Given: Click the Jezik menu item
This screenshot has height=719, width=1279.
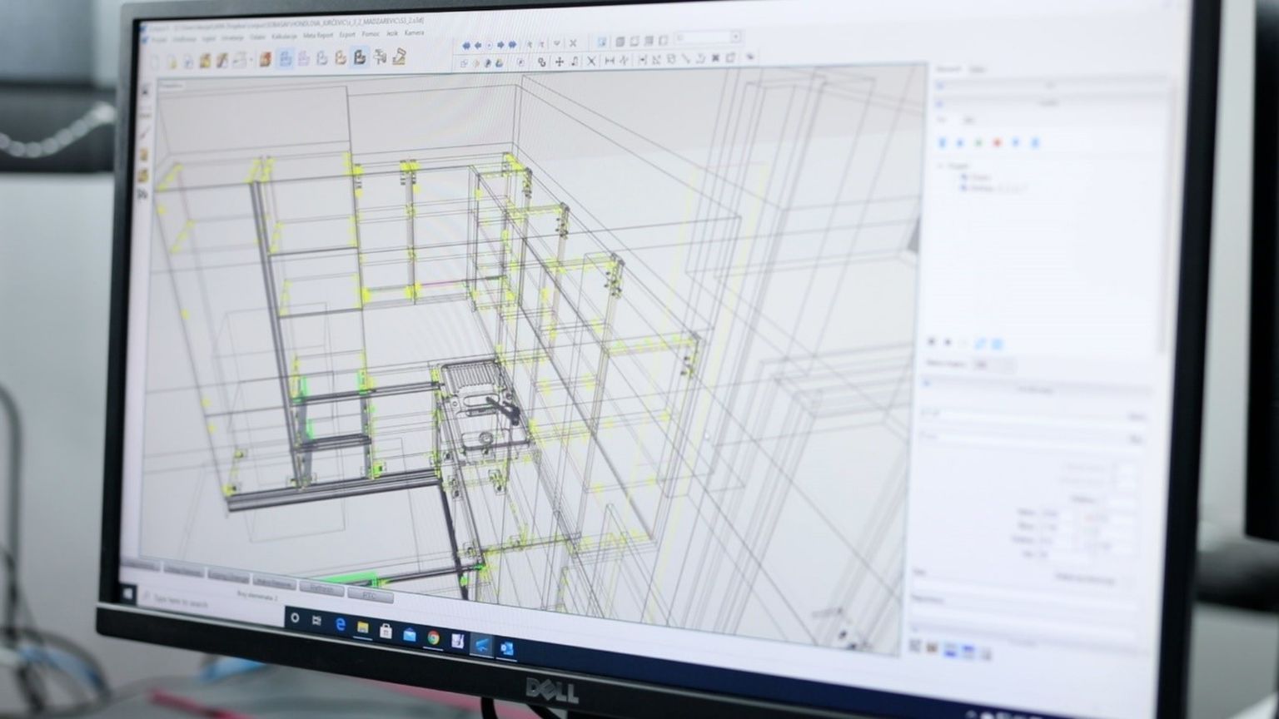Looking at the screenshot, I should click(x=392, y=34).
